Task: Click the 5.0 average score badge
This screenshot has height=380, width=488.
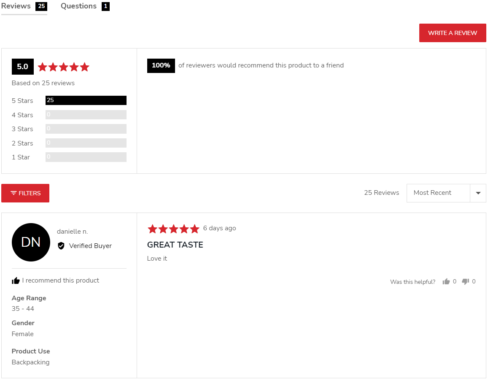Action: point(22,67)
